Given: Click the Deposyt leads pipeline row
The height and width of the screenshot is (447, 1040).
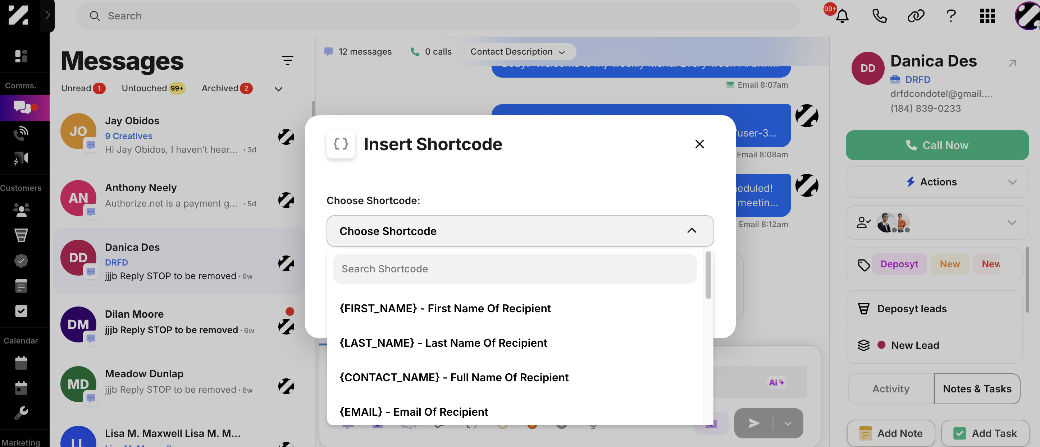Looking at the screenshot, I should coord(934,309).
